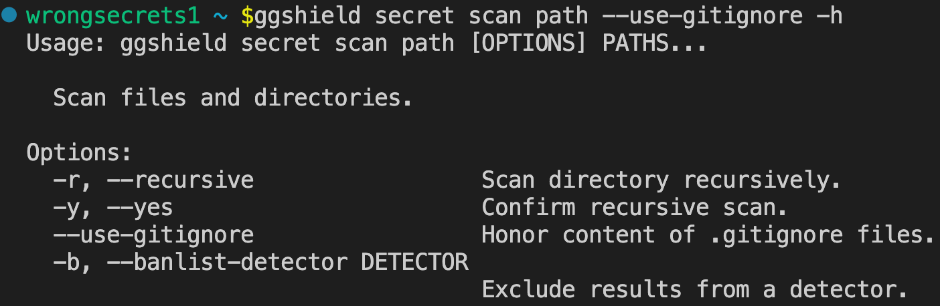Click the Usage line text
The image size is (940, 306).
(366, 44)
